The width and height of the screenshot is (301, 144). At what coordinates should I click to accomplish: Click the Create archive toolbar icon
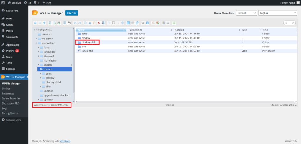(158, 23)
